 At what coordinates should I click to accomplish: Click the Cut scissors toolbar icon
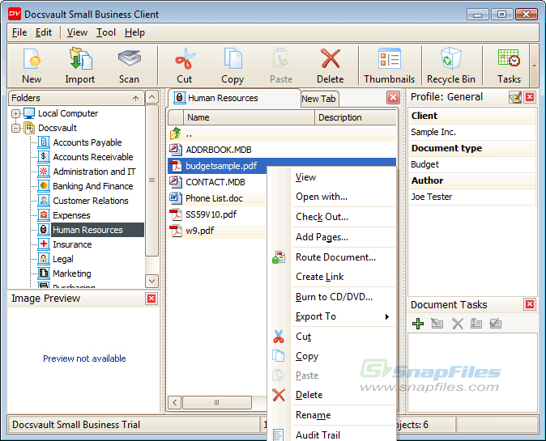coord(185,66)
